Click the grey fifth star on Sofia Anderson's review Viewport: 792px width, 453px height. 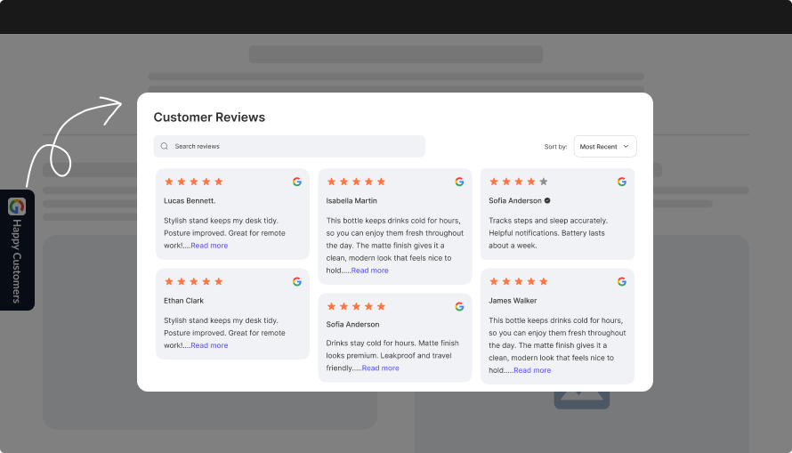pos(544,182)
